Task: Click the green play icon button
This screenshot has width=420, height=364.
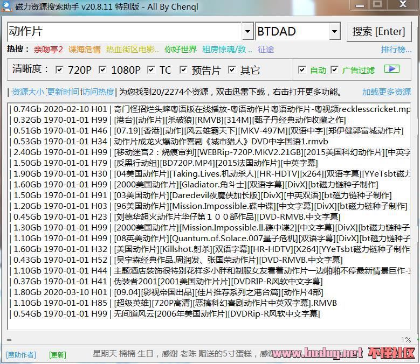Action: click(x=392, y=69)
